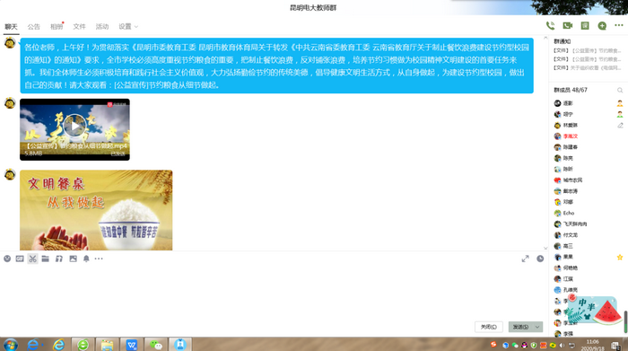The height and width of the screenshot is (351, 628).
Task: Open the message history clock icon
Action: 540,259
